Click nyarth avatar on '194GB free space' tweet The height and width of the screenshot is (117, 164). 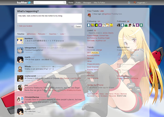(20, 60)
